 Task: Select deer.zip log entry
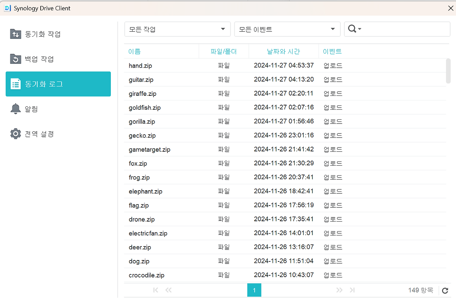pos(285,247)
